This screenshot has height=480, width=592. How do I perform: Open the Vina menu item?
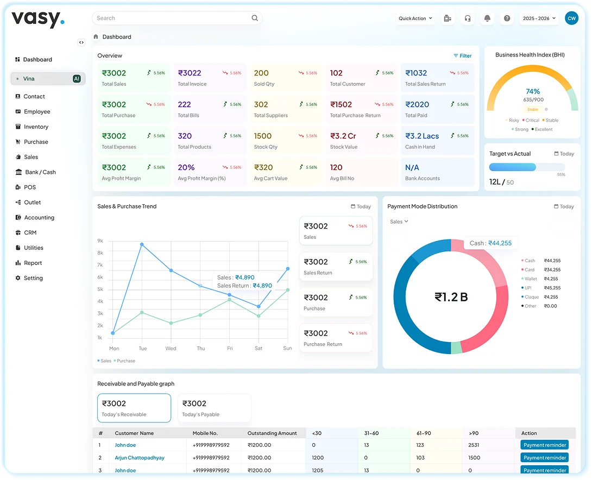pyautogui.click(x=48, y=79)
